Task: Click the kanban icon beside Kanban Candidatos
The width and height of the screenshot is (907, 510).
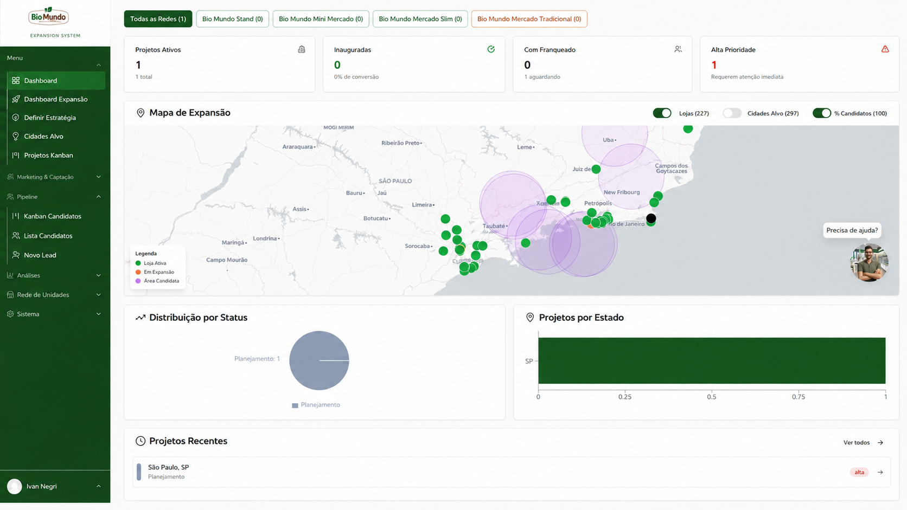Action: point(16,216)
